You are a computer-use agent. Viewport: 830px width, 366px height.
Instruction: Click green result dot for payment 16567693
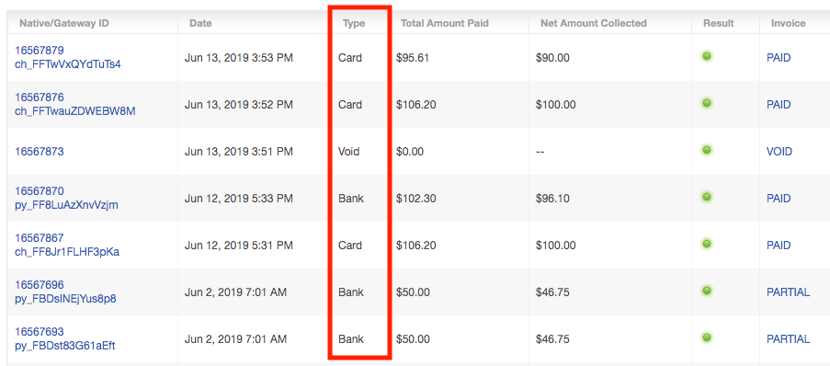(x=706, y=337)
